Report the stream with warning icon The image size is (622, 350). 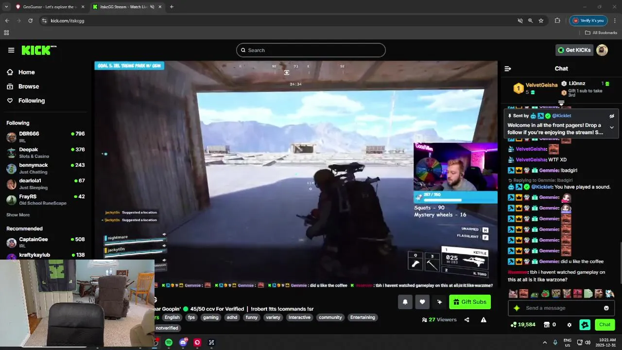484,319
